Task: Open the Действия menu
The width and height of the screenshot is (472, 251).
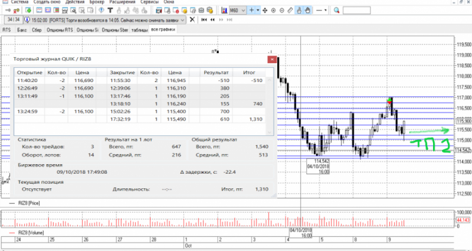Action: 75,2
